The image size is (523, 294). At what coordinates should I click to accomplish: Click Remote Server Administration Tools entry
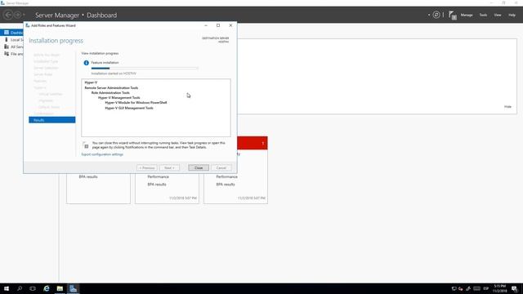111,87
